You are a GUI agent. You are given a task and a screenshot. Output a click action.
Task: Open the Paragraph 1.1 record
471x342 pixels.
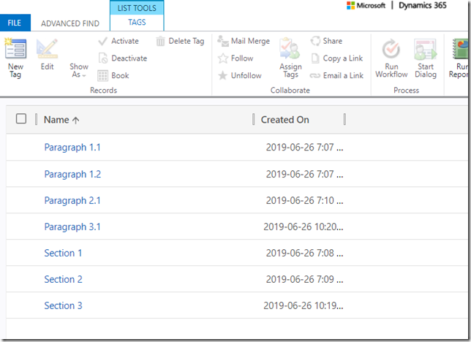click(x=72, y=148)
